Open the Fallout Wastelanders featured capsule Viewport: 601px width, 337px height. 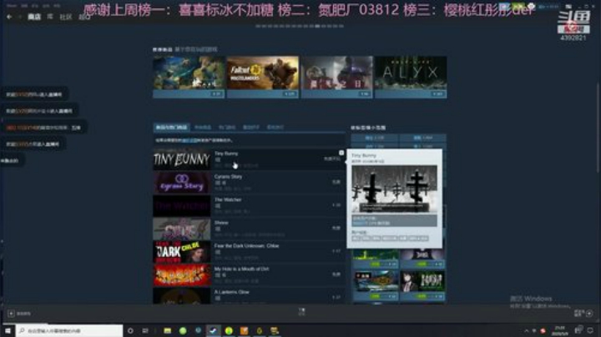pos(263,77)
